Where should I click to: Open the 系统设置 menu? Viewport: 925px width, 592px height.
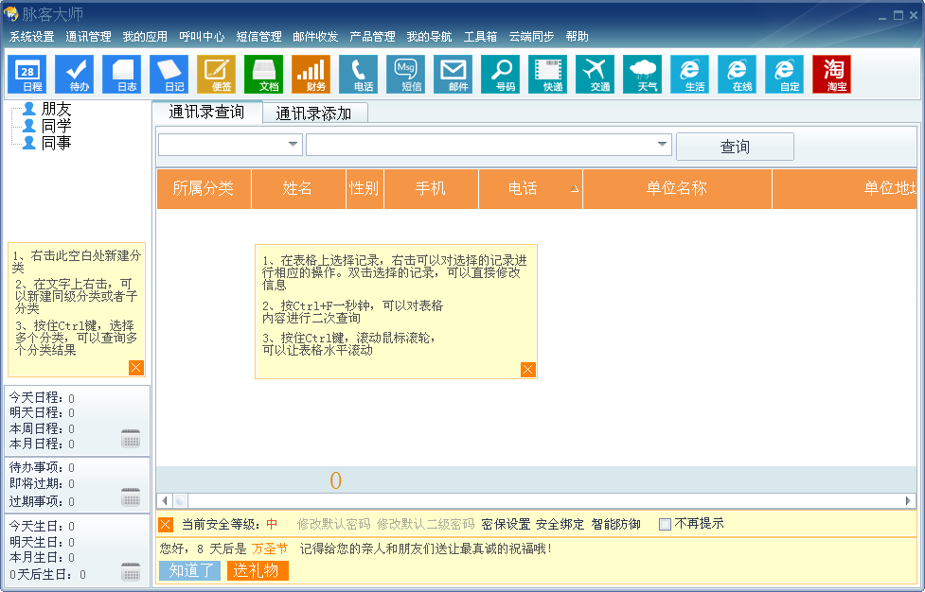[x=32, y=37]
